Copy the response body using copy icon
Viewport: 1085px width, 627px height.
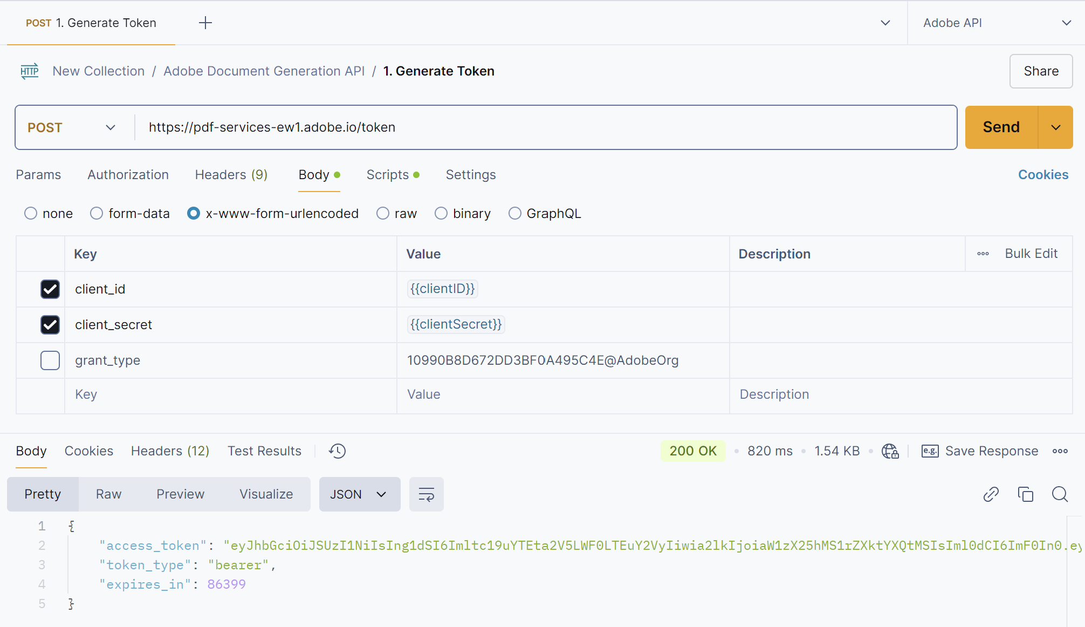coord(1025,494)
